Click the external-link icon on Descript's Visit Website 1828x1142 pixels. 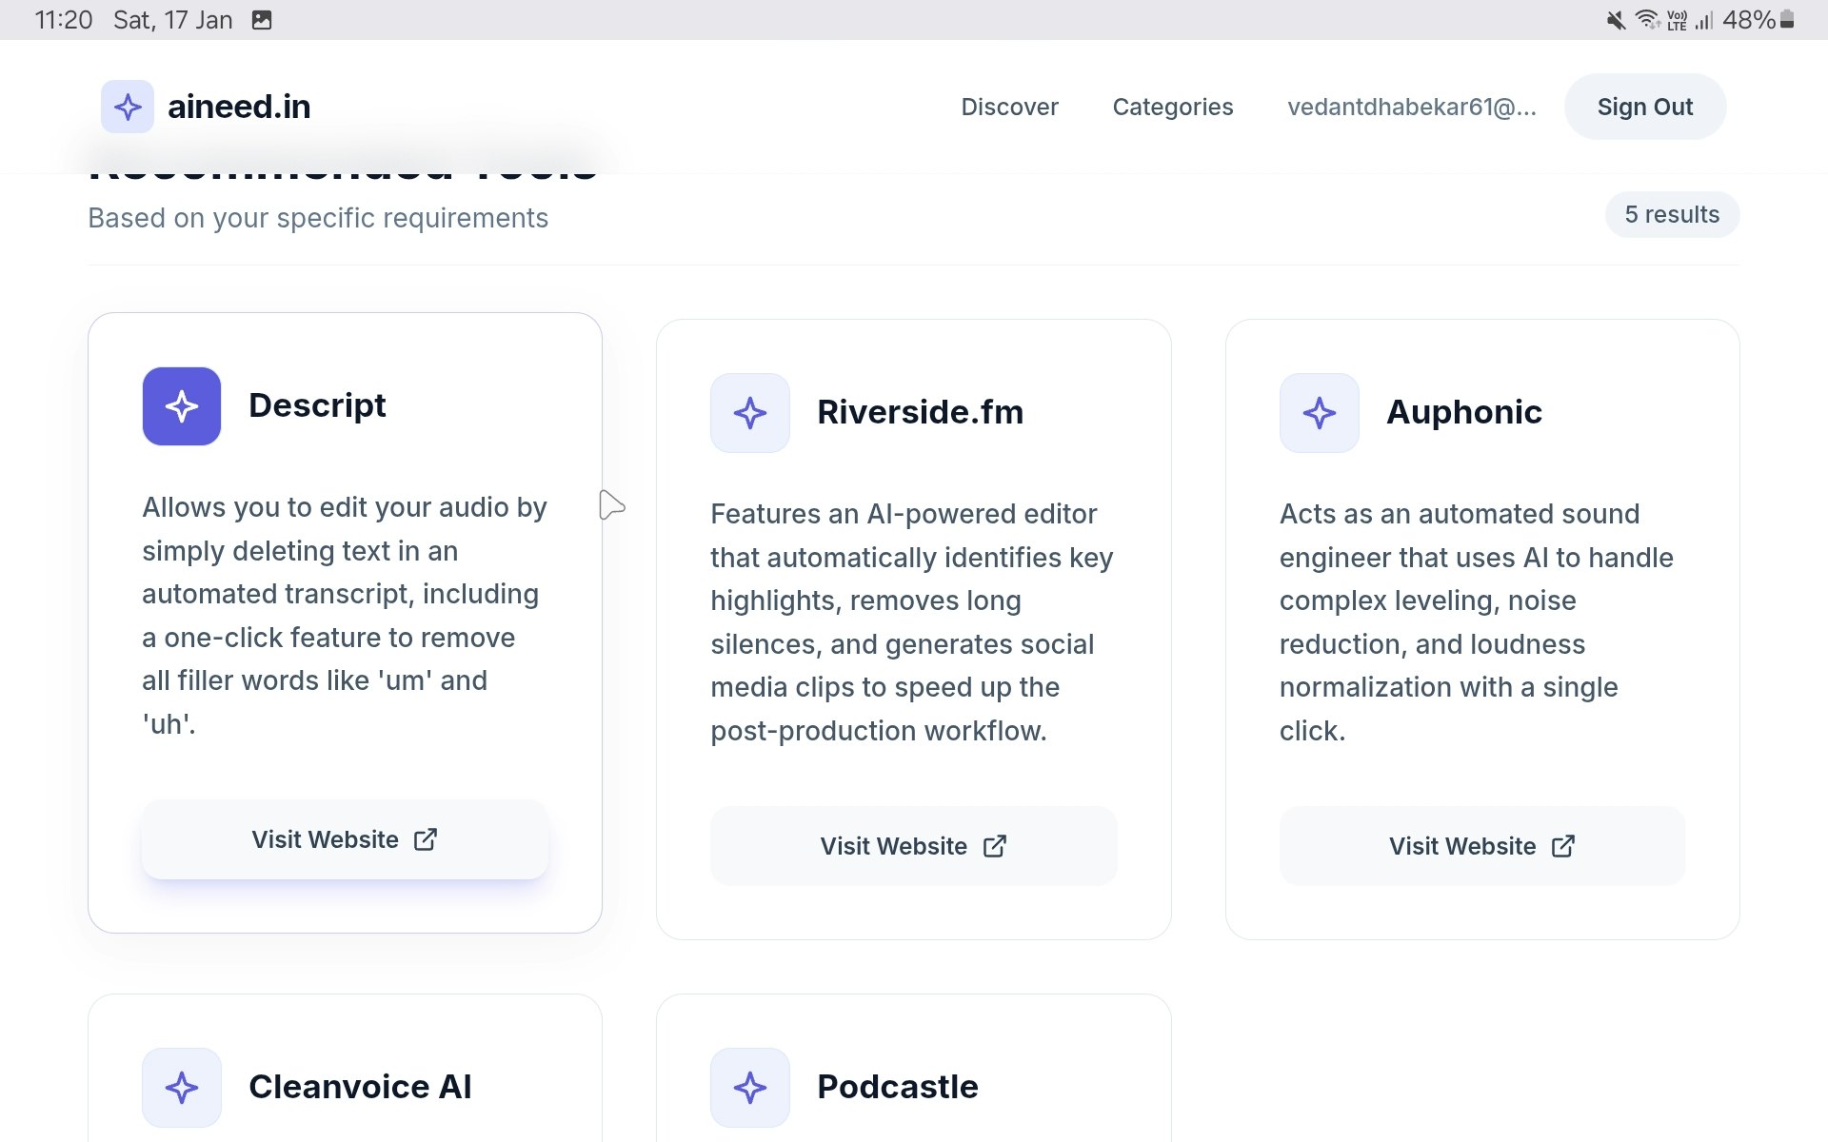point(426,839)
